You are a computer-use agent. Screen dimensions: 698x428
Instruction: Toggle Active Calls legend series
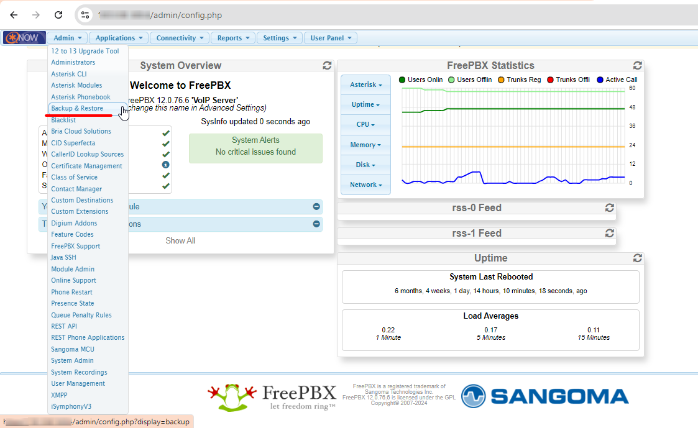coord(617,80)
